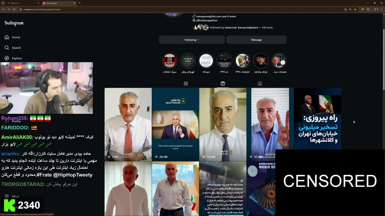Open the Chrome three-dot menu
Image resolution: width=385 pixels, height=216 pixels.
(x=382, y=9)
